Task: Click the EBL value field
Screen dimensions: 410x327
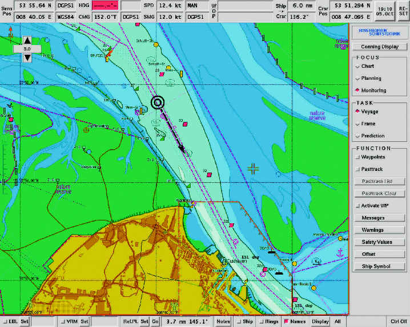Action: coord(43,321)
